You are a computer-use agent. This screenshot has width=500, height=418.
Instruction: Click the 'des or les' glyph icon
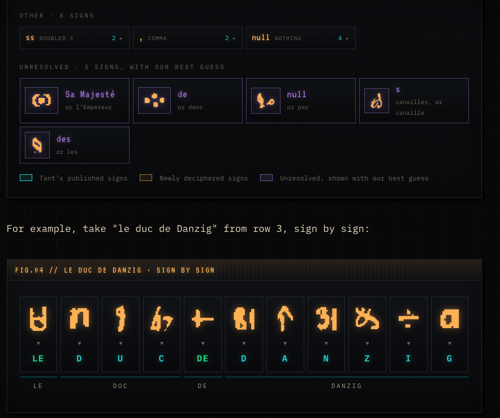(37, 145)
